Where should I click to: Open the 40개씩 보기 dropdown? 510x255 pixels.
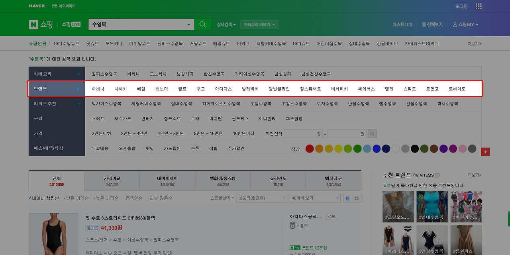point(315,198)
